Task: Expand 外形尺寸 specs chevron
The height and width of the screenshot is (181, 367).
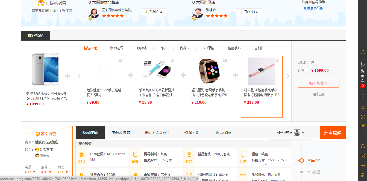Action: [266, 164]
